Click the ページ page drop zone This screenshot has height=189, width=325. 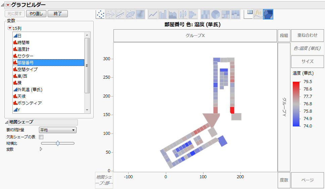point(308,180)
